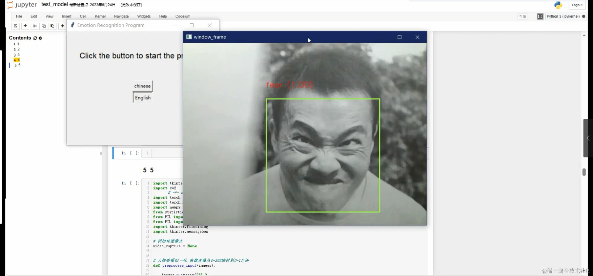
Task: Maximize the Emotion Recognition Program window
Action: [191, 25]
